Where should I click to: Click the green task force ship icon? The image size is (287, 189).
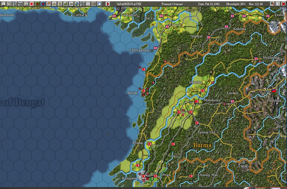pos(71,4)
